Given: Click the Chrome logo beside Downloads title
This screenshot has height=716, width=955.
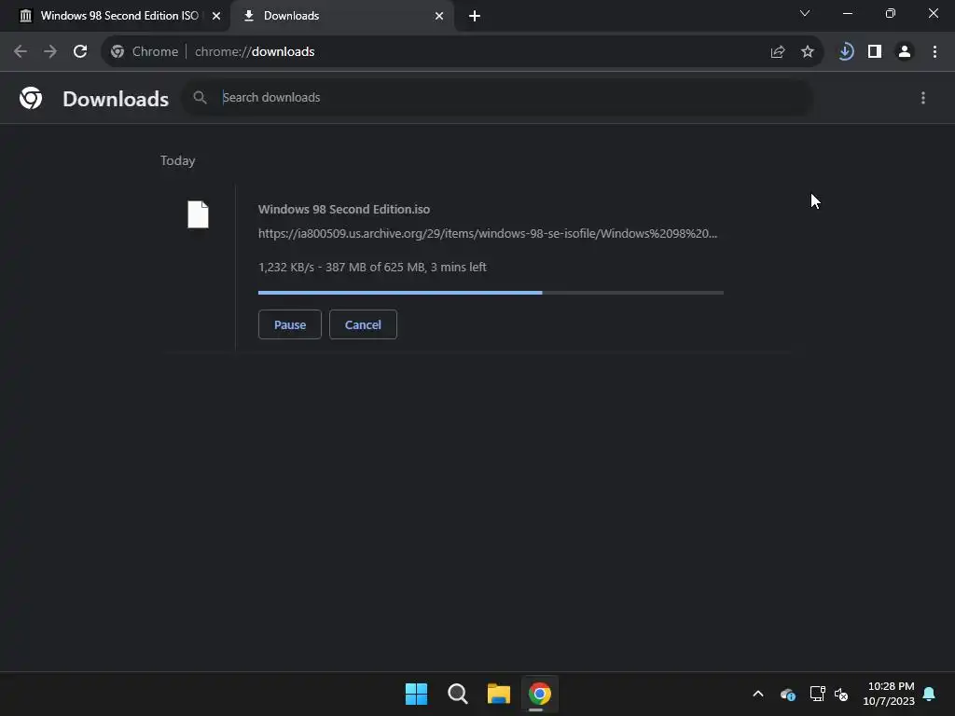Looking at the screenshot, I should pos(31,98).
